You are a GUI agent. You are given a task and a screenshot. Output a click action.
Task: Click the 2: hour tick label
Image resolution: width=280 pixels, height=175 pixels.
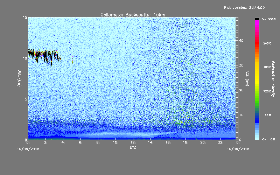pyautogui.click(x=45, y=142)
